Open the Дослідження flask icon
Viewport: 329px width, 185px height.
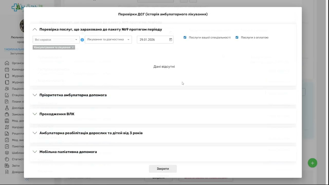pos(7,108)
